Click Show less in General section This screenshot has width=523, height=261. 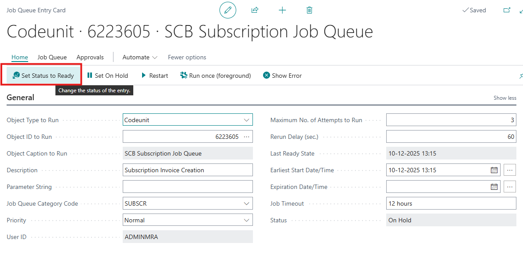point(505,98)
